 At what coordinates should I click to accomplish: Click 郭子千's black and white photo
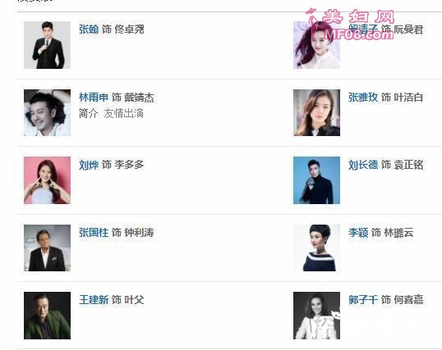[316, 316]
